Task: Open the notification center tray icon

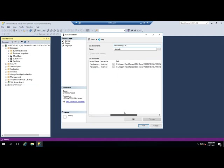Action: (219, 144)
